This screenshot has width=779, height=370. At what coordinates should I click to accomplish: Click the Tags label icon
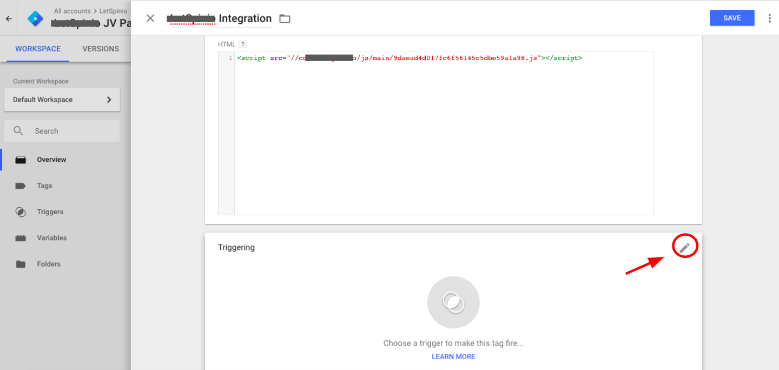21,186
